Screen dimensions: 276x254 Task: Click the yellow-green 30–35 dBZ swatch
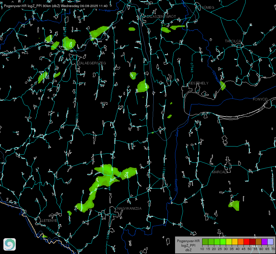[229, 242]
